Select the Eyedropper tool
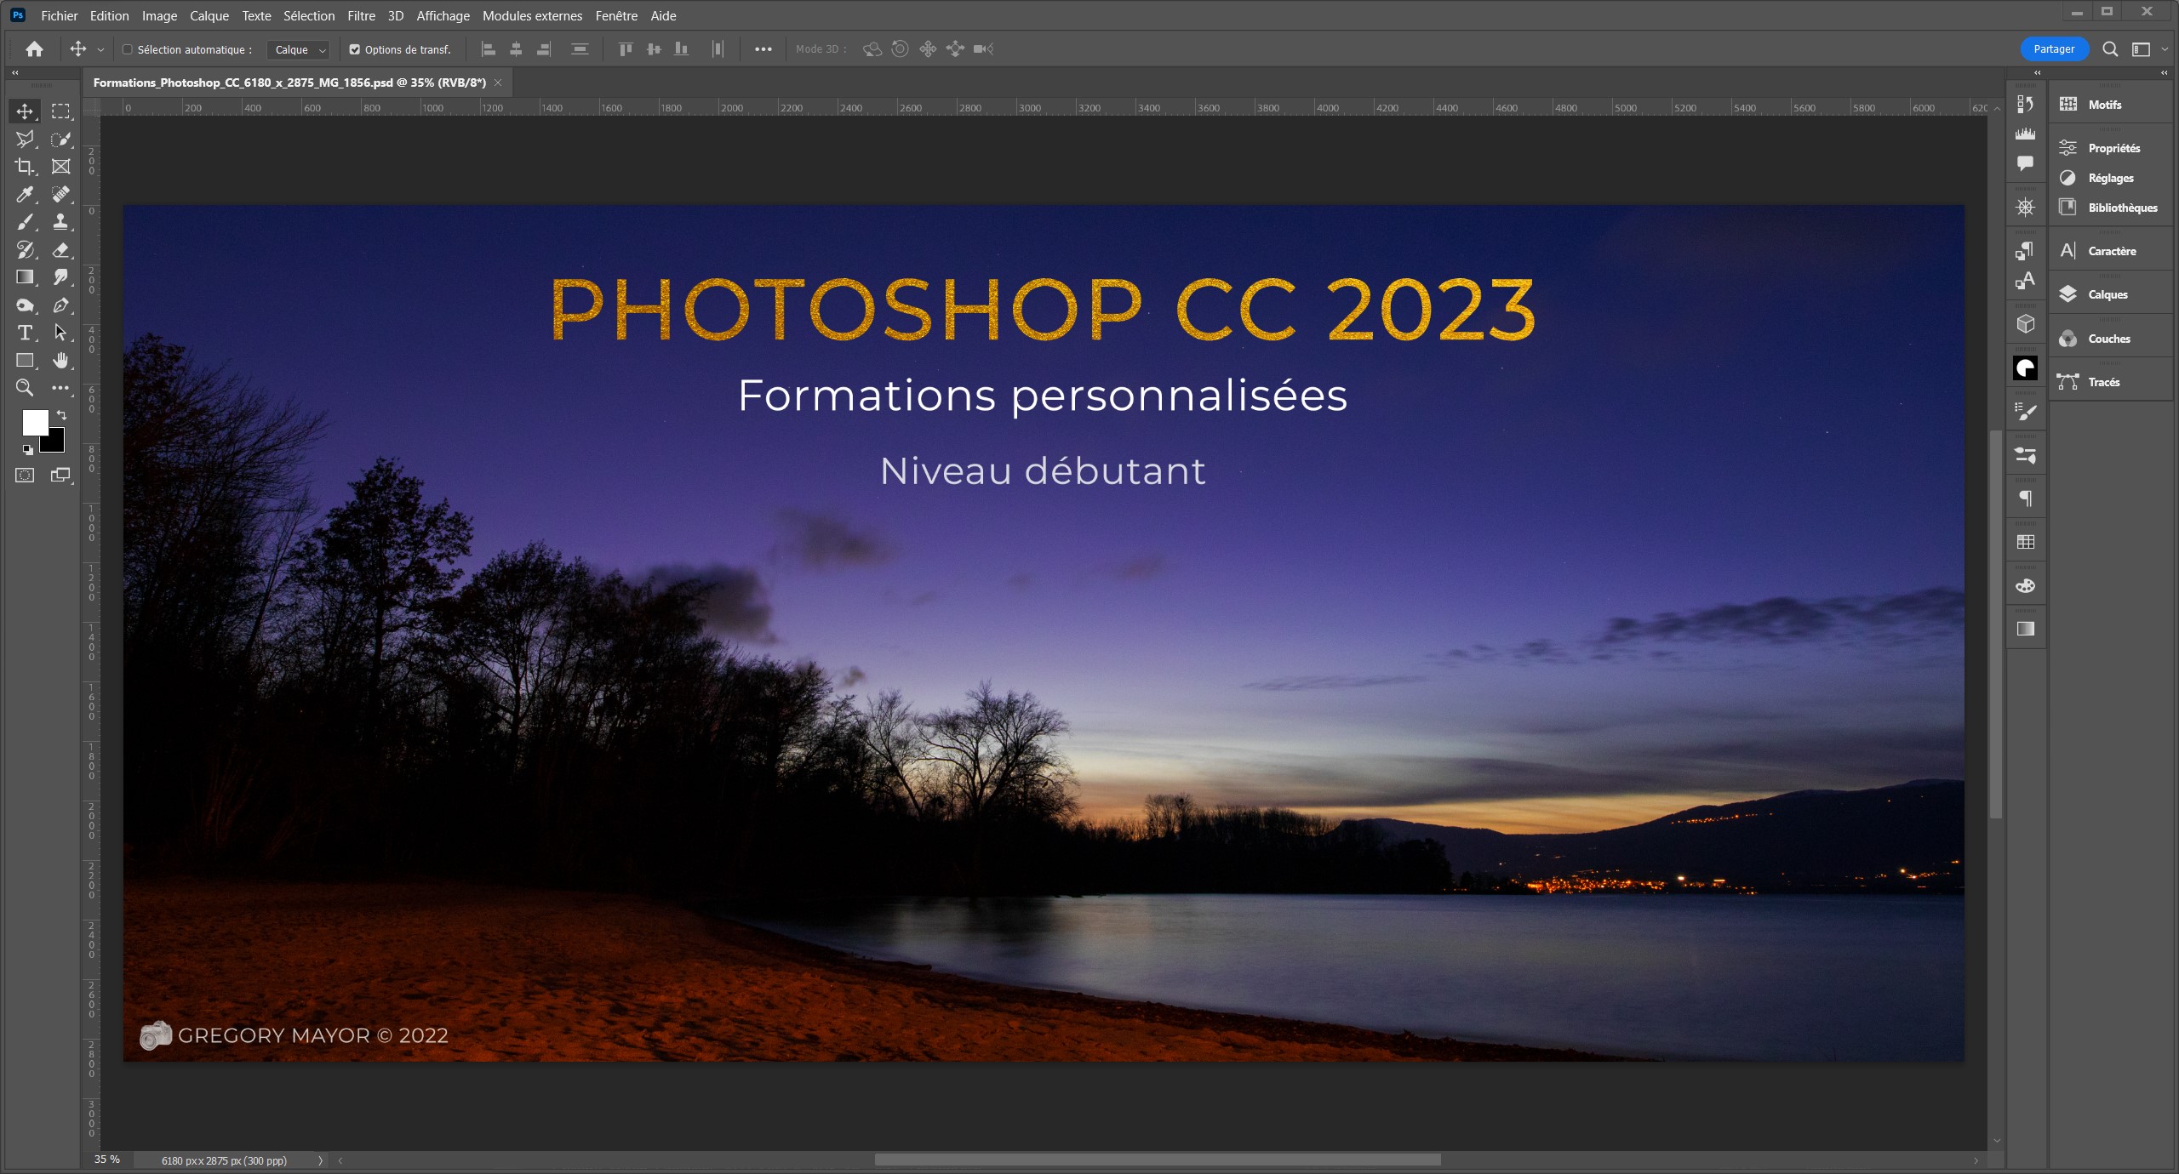This screenshot has width=2179, height=1174. [25, 195]
